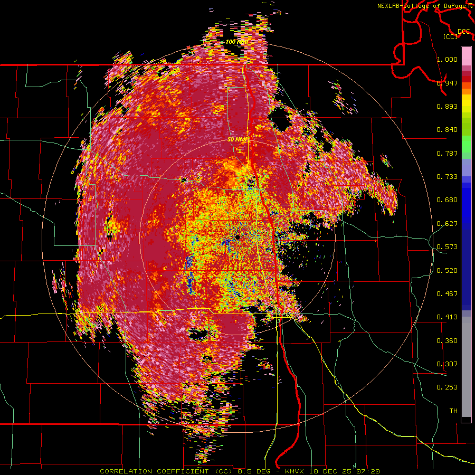The height and width of the screenshot is (475, 475).
Task: Click the [CC] unit label
Action: (x=451, y=36)
